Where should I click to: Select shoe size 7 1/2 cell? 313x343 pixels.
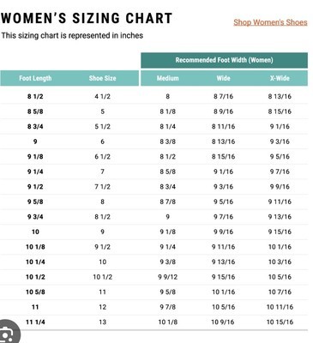pos(102,187)
